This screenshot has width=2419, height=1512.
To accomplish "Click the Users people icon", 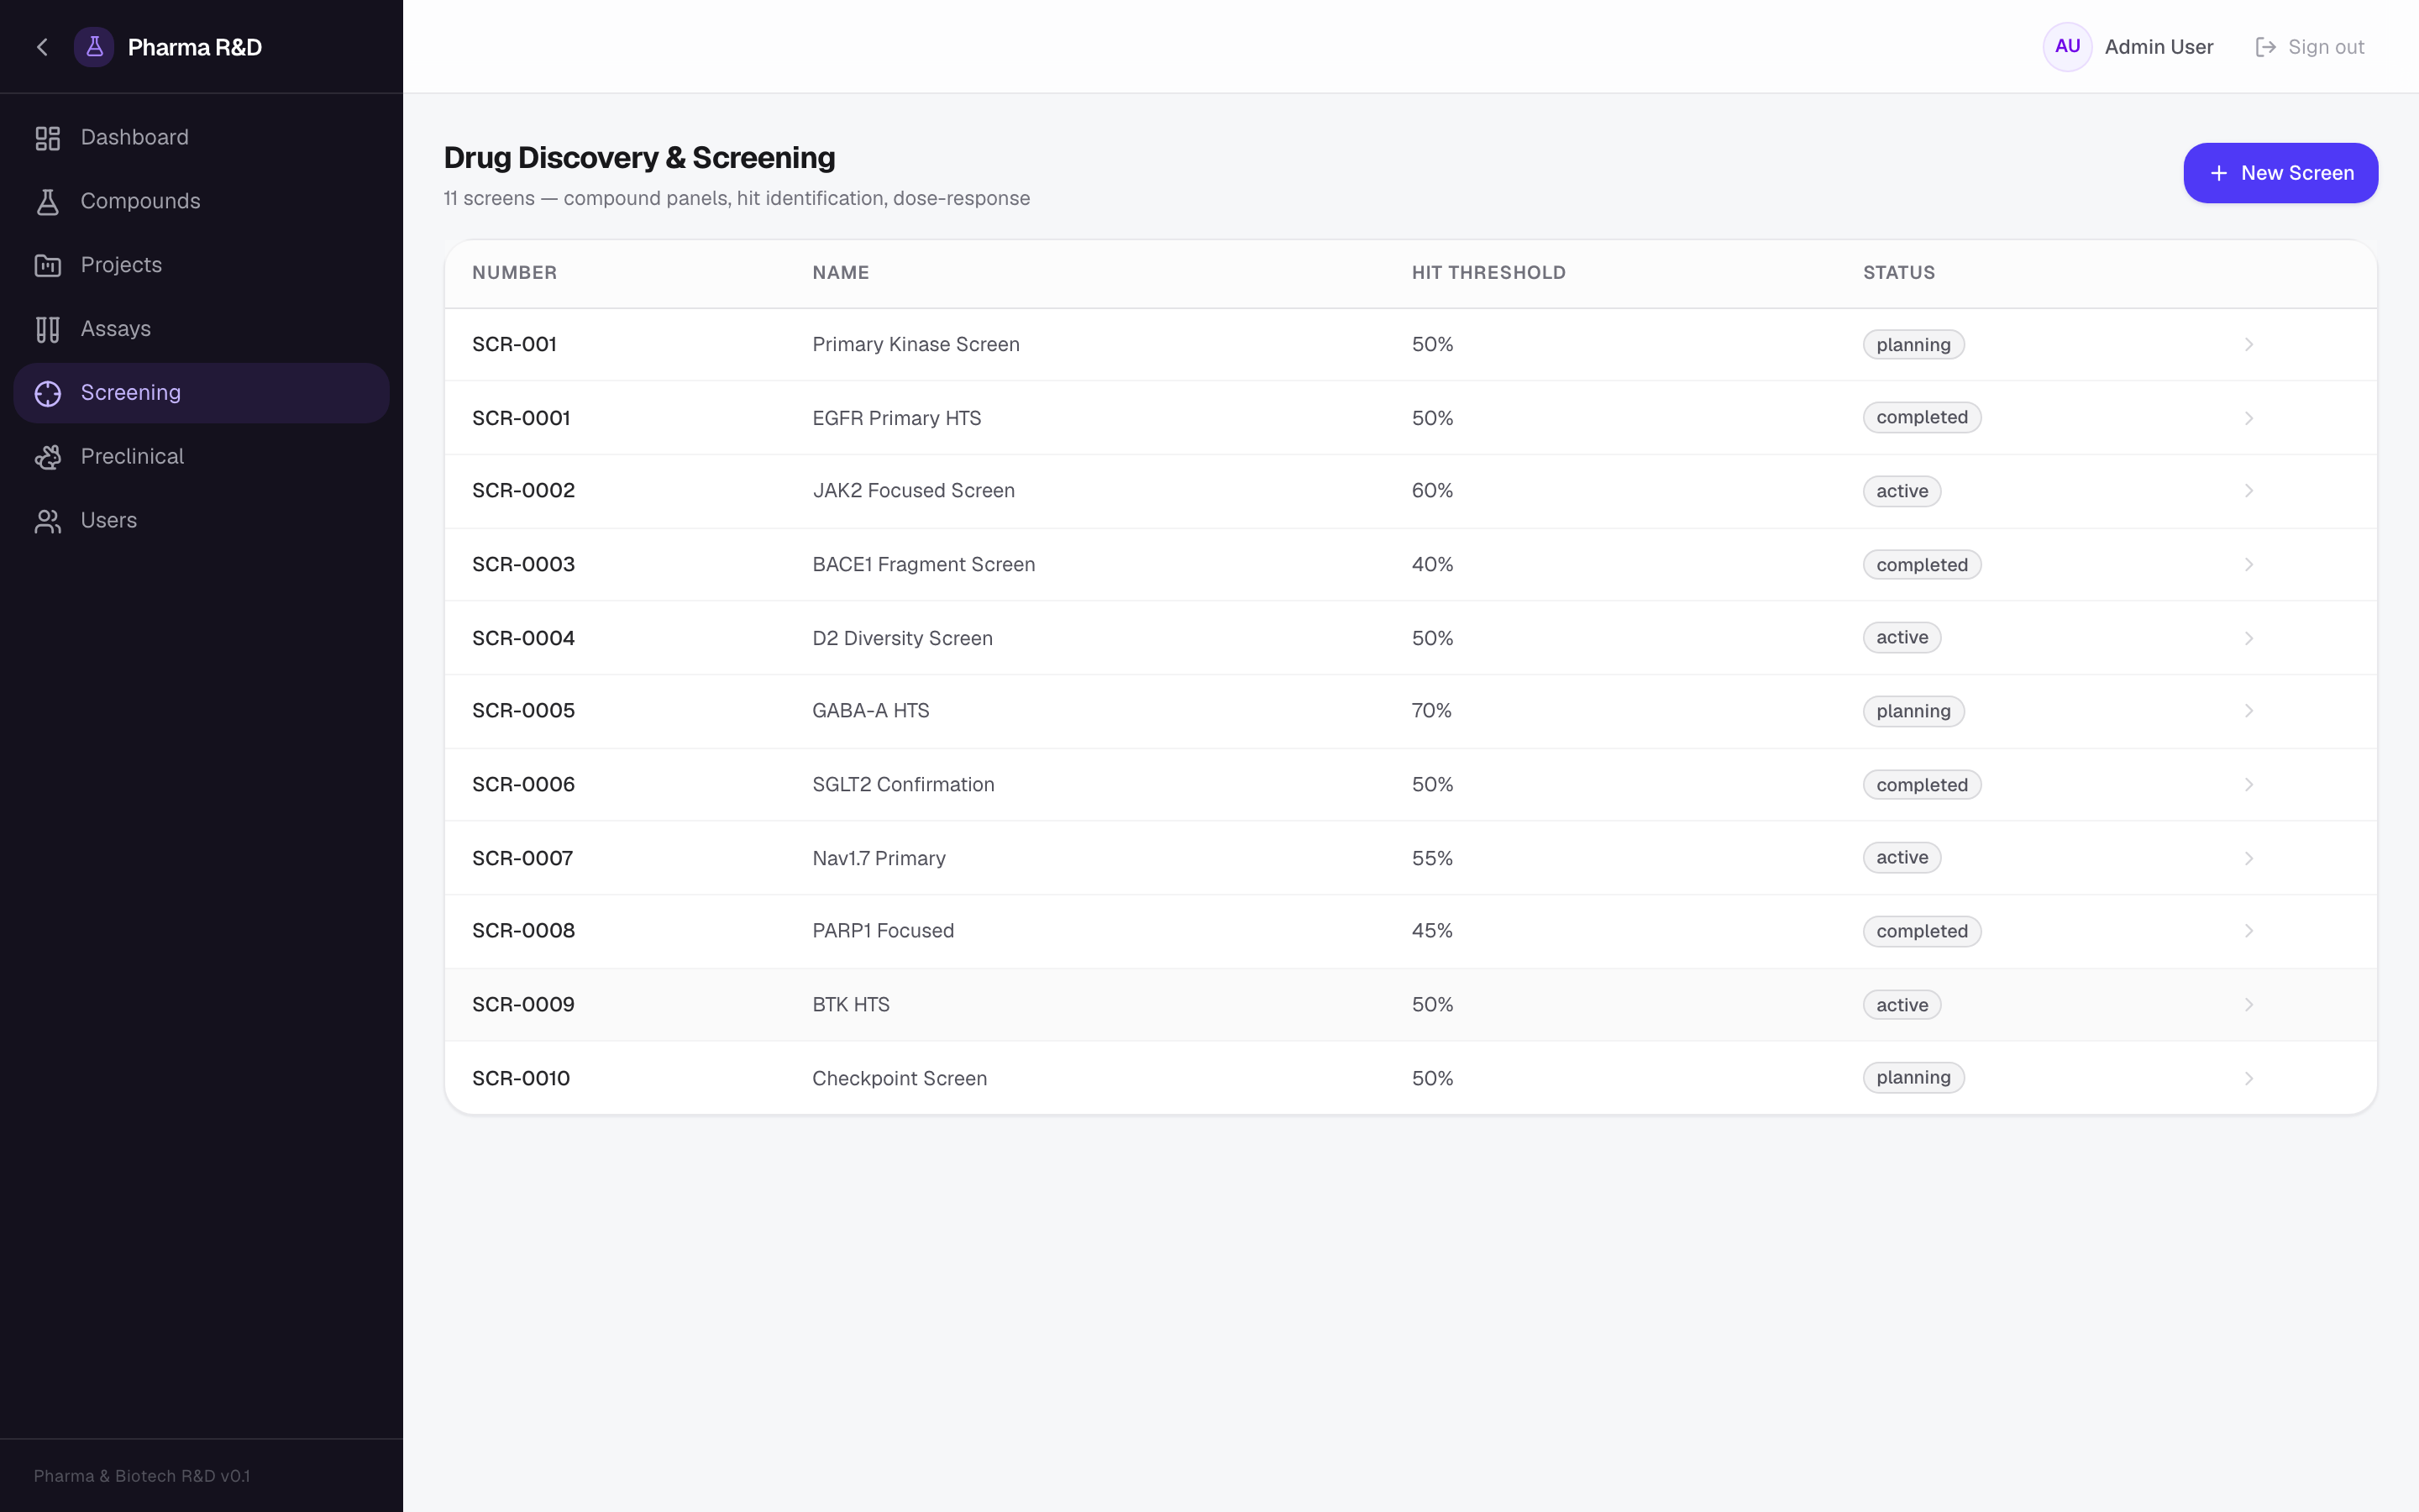I will [48, 521].
